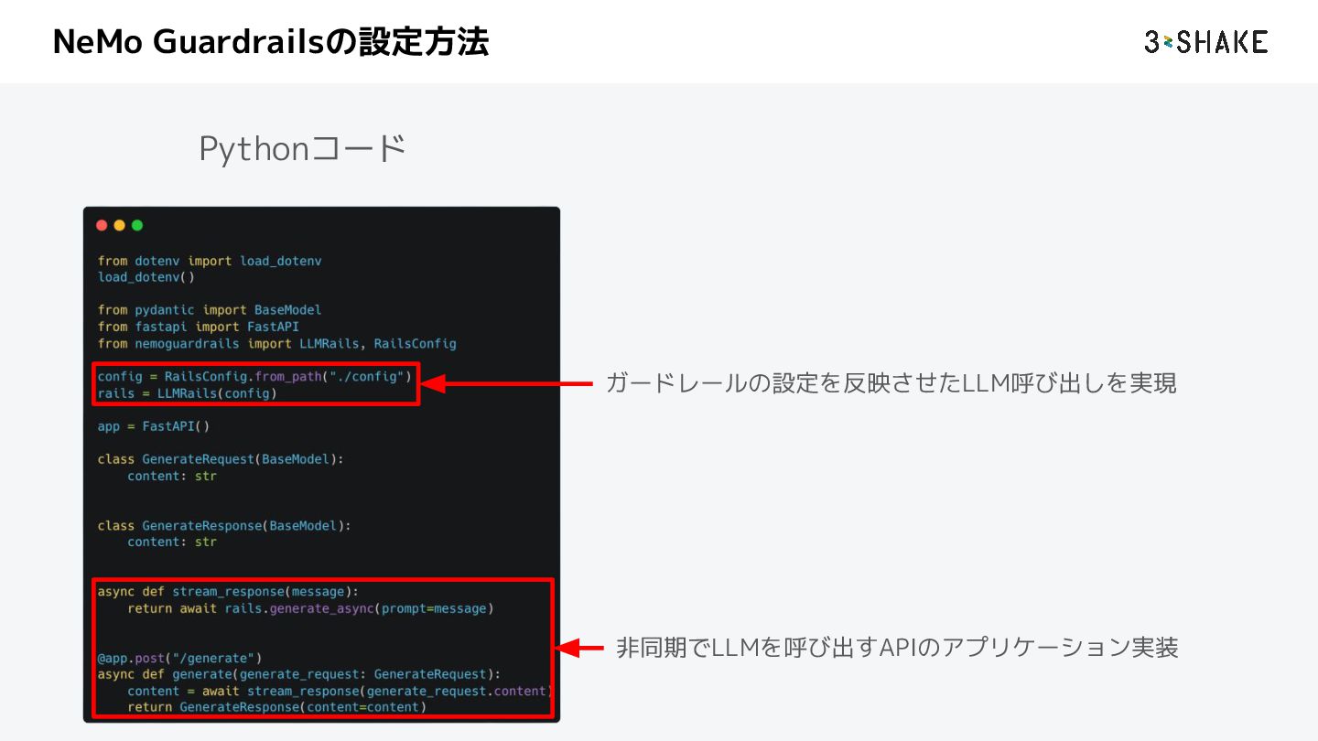The image size is (1318, 741).
Task: Click the green maximize dot in code window
Action: click(137, 225)
